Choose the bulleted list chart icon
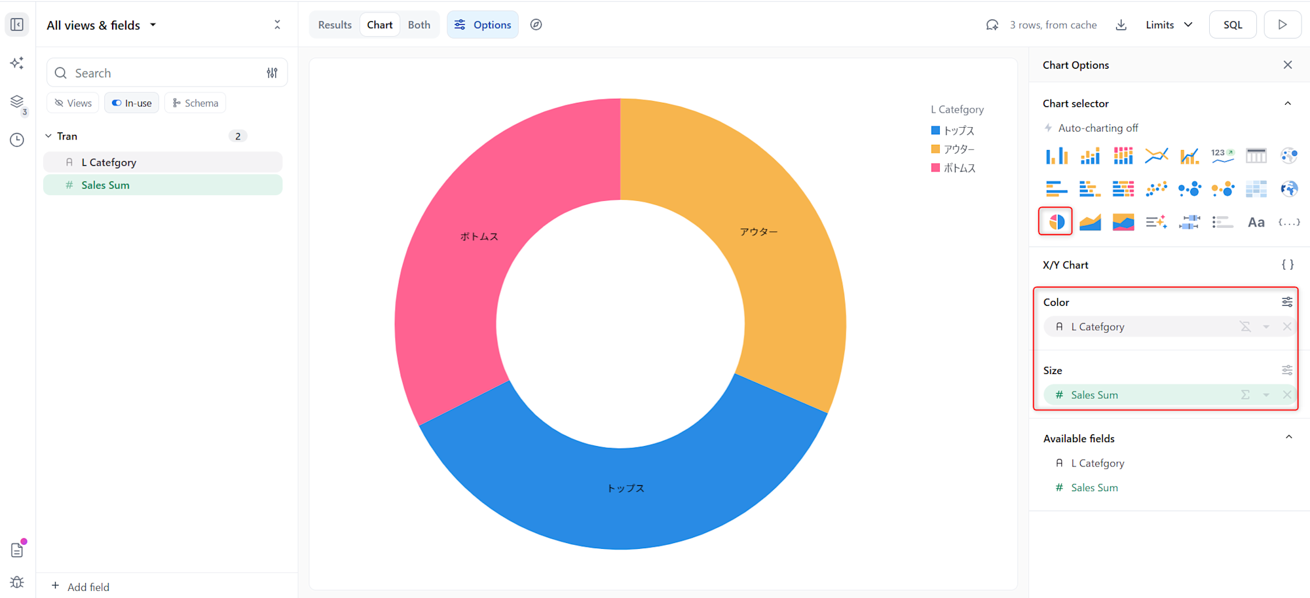Viewport: 1310px width, 598px height. point(1223,223)
